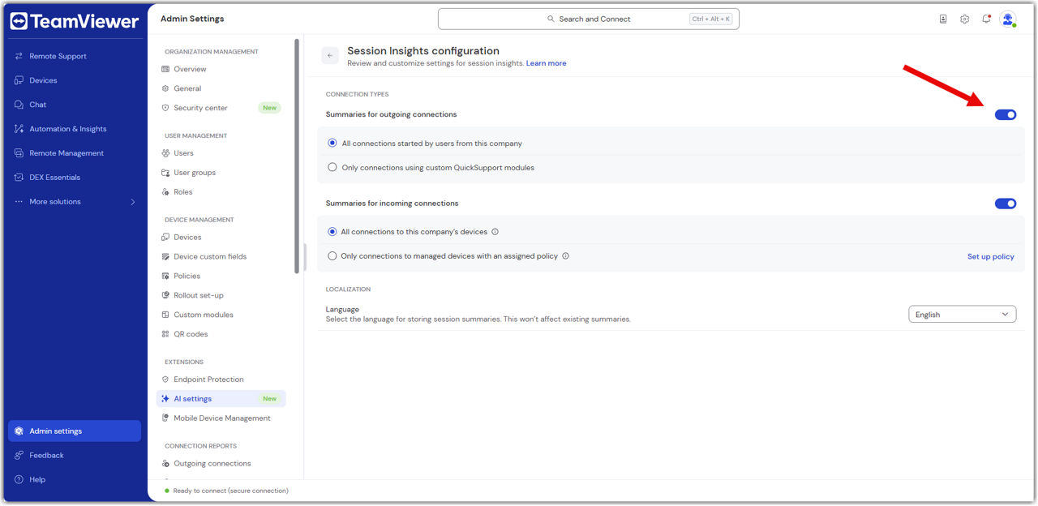1038x506 pixels.
Task: Click the Device custom fields icon
Action: 165,257
